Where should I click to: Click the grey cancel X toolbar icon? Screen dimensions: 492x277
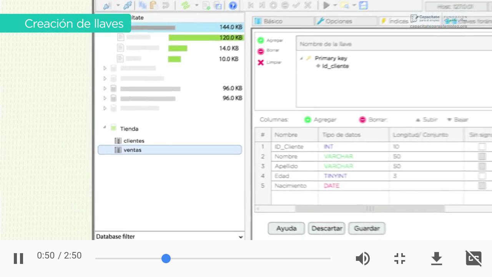pyautogui.click(x=307, y=5)
